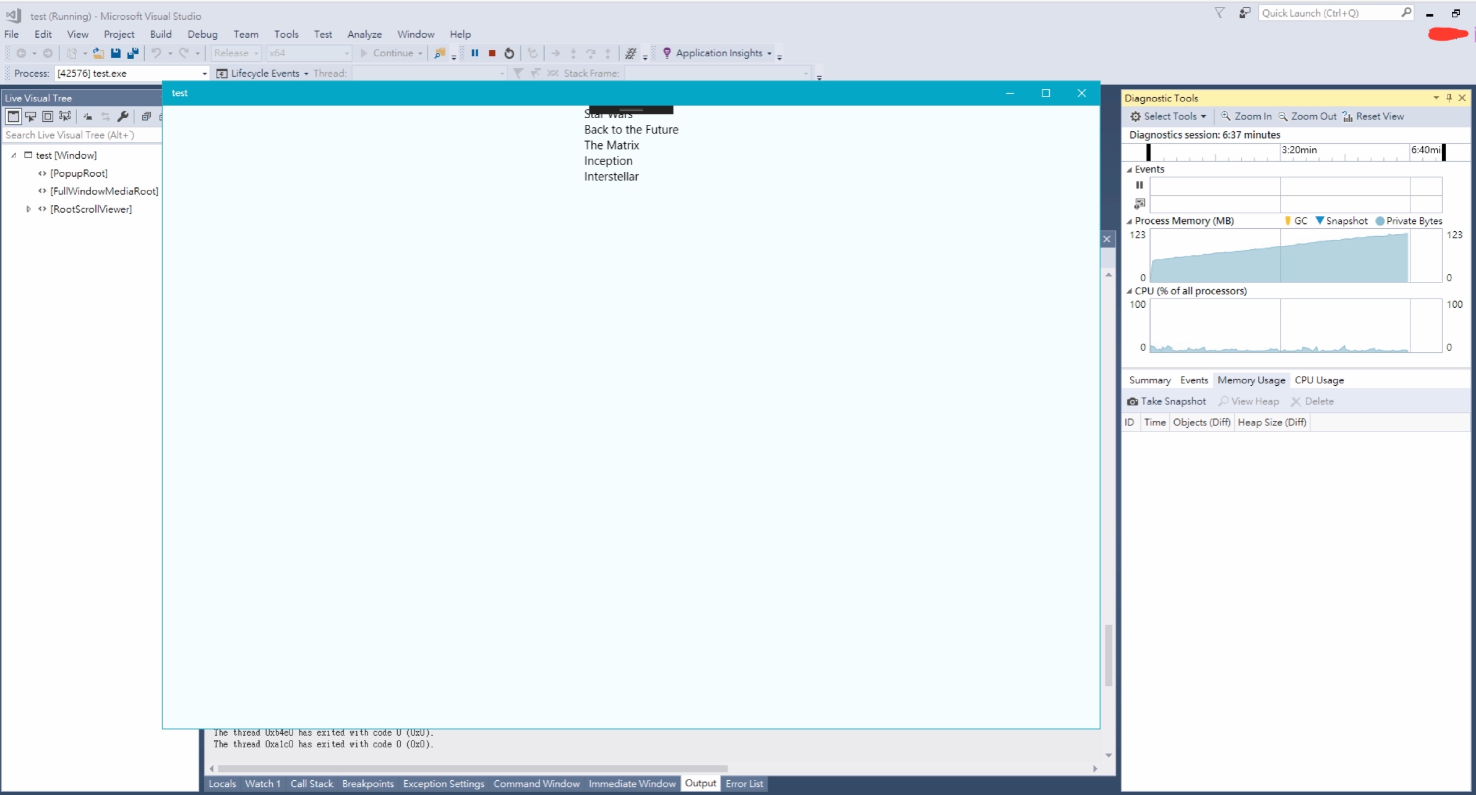Screen dimensions: 1476x795
Task: Zoom In on the diagnostics timeline
Action: point(1245,116)
